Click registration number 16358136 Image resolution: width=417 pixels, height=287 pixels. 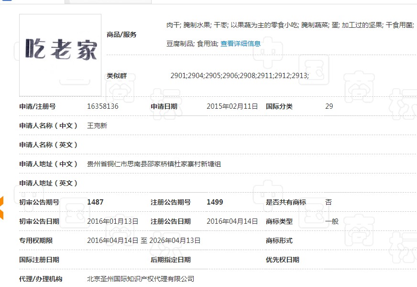(103, 106)
